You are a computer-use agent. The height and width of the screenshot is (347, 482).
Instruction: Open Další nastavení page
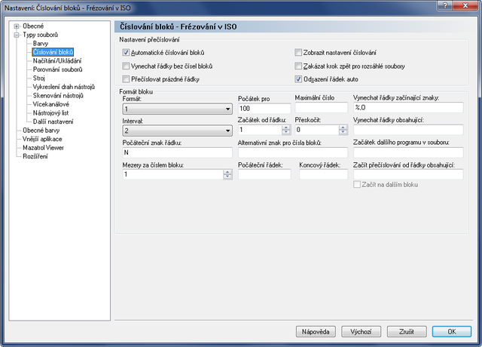[x=53, y=121]
